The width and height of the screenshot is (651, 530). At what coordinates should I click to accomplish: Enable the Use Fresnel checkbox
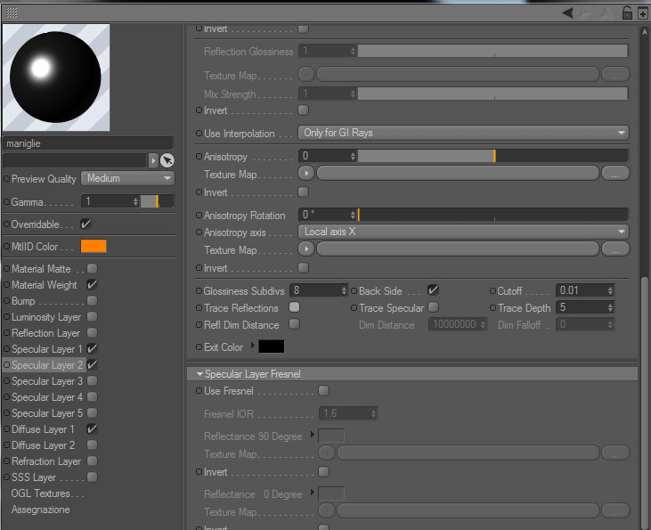pyautogui.click(x=323, y=391)
